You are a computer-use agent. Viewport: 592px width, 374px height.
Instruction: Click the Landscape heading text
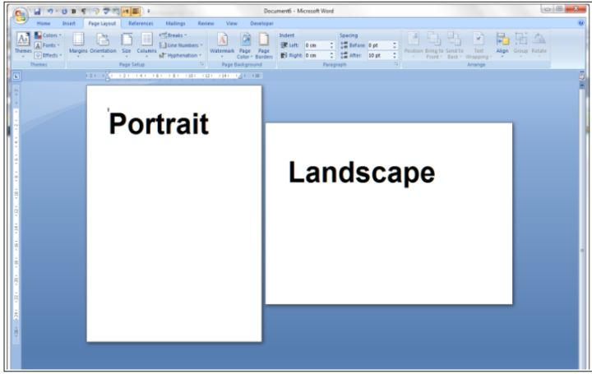tap(362, 173)
